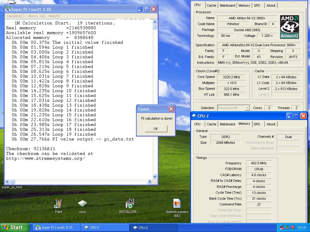This screenshot has width=310, height=232.
Task: Click the Voltage value 1.200 v
Action: [x=267, y=36]
